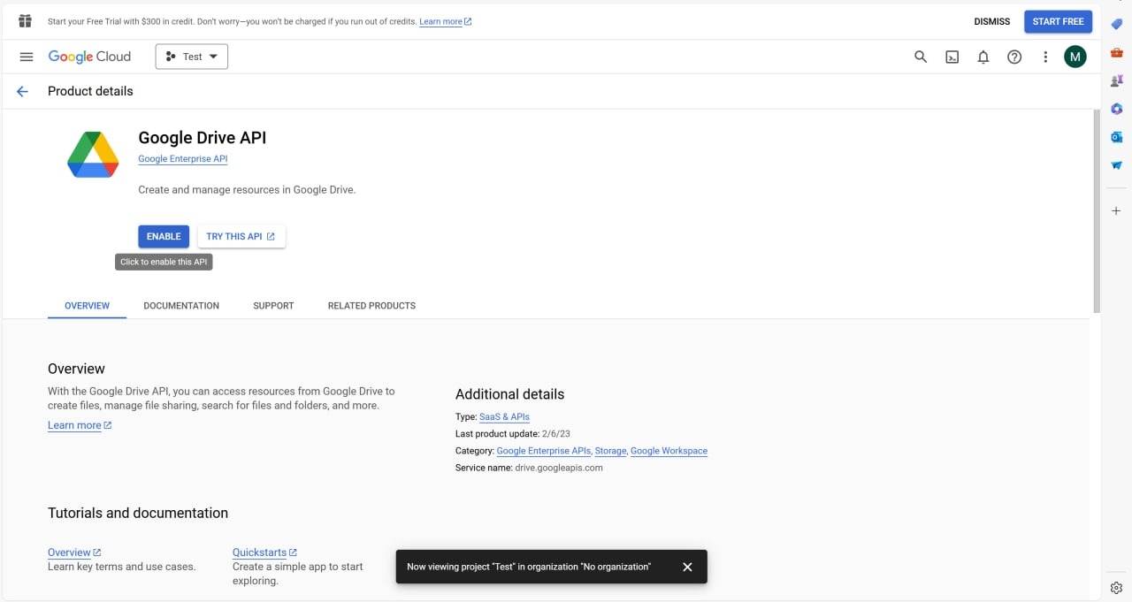This screenshot has width=1132, height=602.
Task: Click the Google Drive API heading
Action: pyautogui.click(x=202, y=138)
